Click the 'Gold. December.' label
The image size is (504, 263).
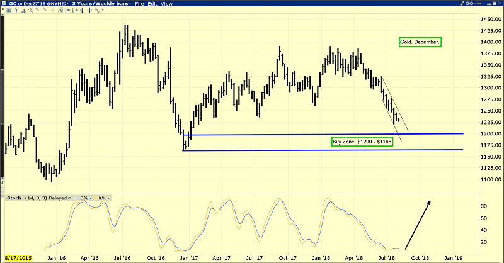pyautogui.click(x=420, y=42)
